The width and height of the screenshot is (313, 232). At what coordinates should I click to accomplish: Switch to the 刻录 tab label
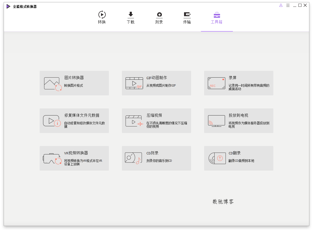pyautogui.click(x=159, y=22)
